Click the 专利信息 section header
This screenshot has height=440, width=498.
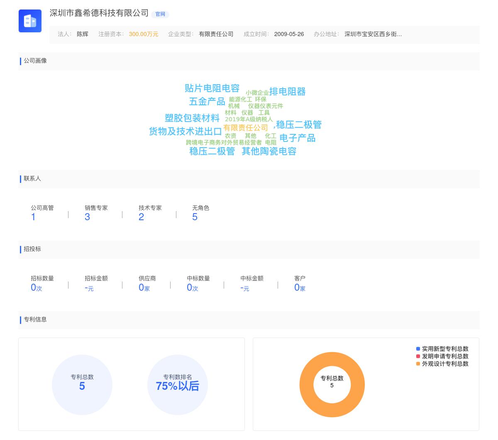pos(249,320)
